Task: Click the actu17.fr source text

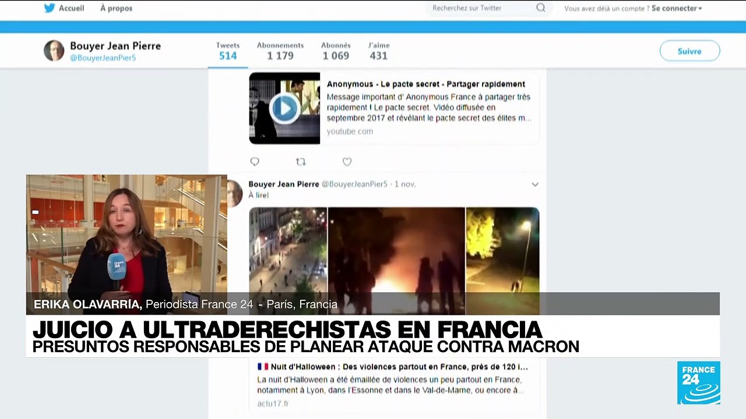Action: point(273,403)
